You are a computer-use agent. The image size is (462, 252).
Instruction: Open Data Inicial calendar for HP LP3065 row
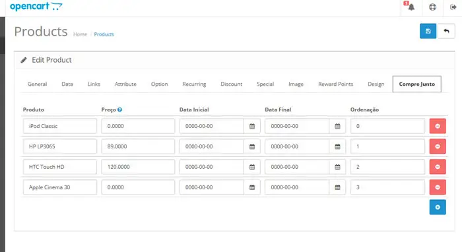(252, 146)
